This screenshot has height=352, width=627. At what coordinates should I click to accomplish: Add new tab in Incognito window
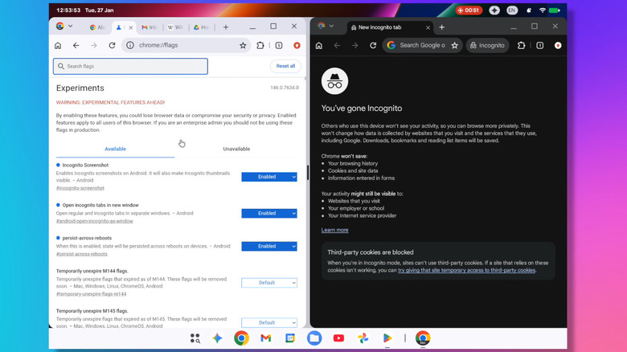[x=442, y=27]
